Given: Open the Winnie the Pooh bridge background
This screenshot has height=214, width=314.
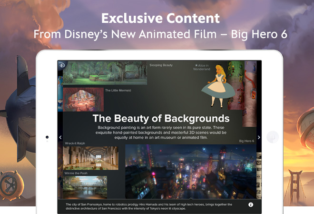Looking at the screenshot, I should [85, 187].
